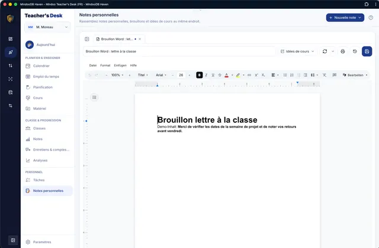
Task: Open the font color dropdown arrow
Action: (232, 75)
